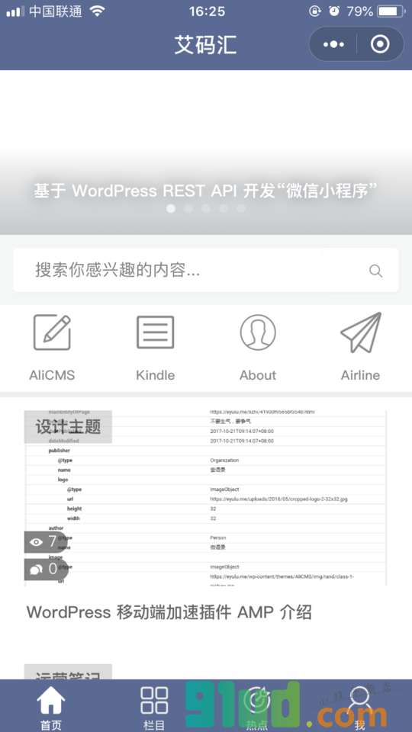The image size is (412, 732).
Task: Select the first carousel dot indicator
Action: click(x=171, y=209)
